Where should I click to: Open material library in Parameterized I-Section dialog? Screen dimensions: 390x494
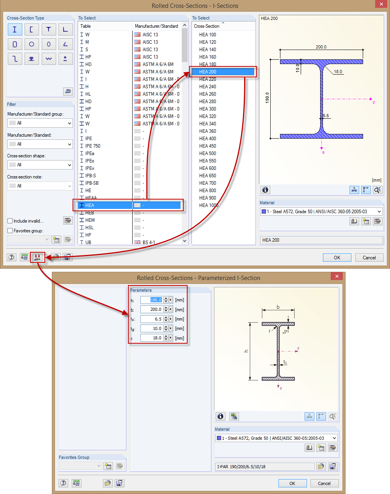click(309, 448)
